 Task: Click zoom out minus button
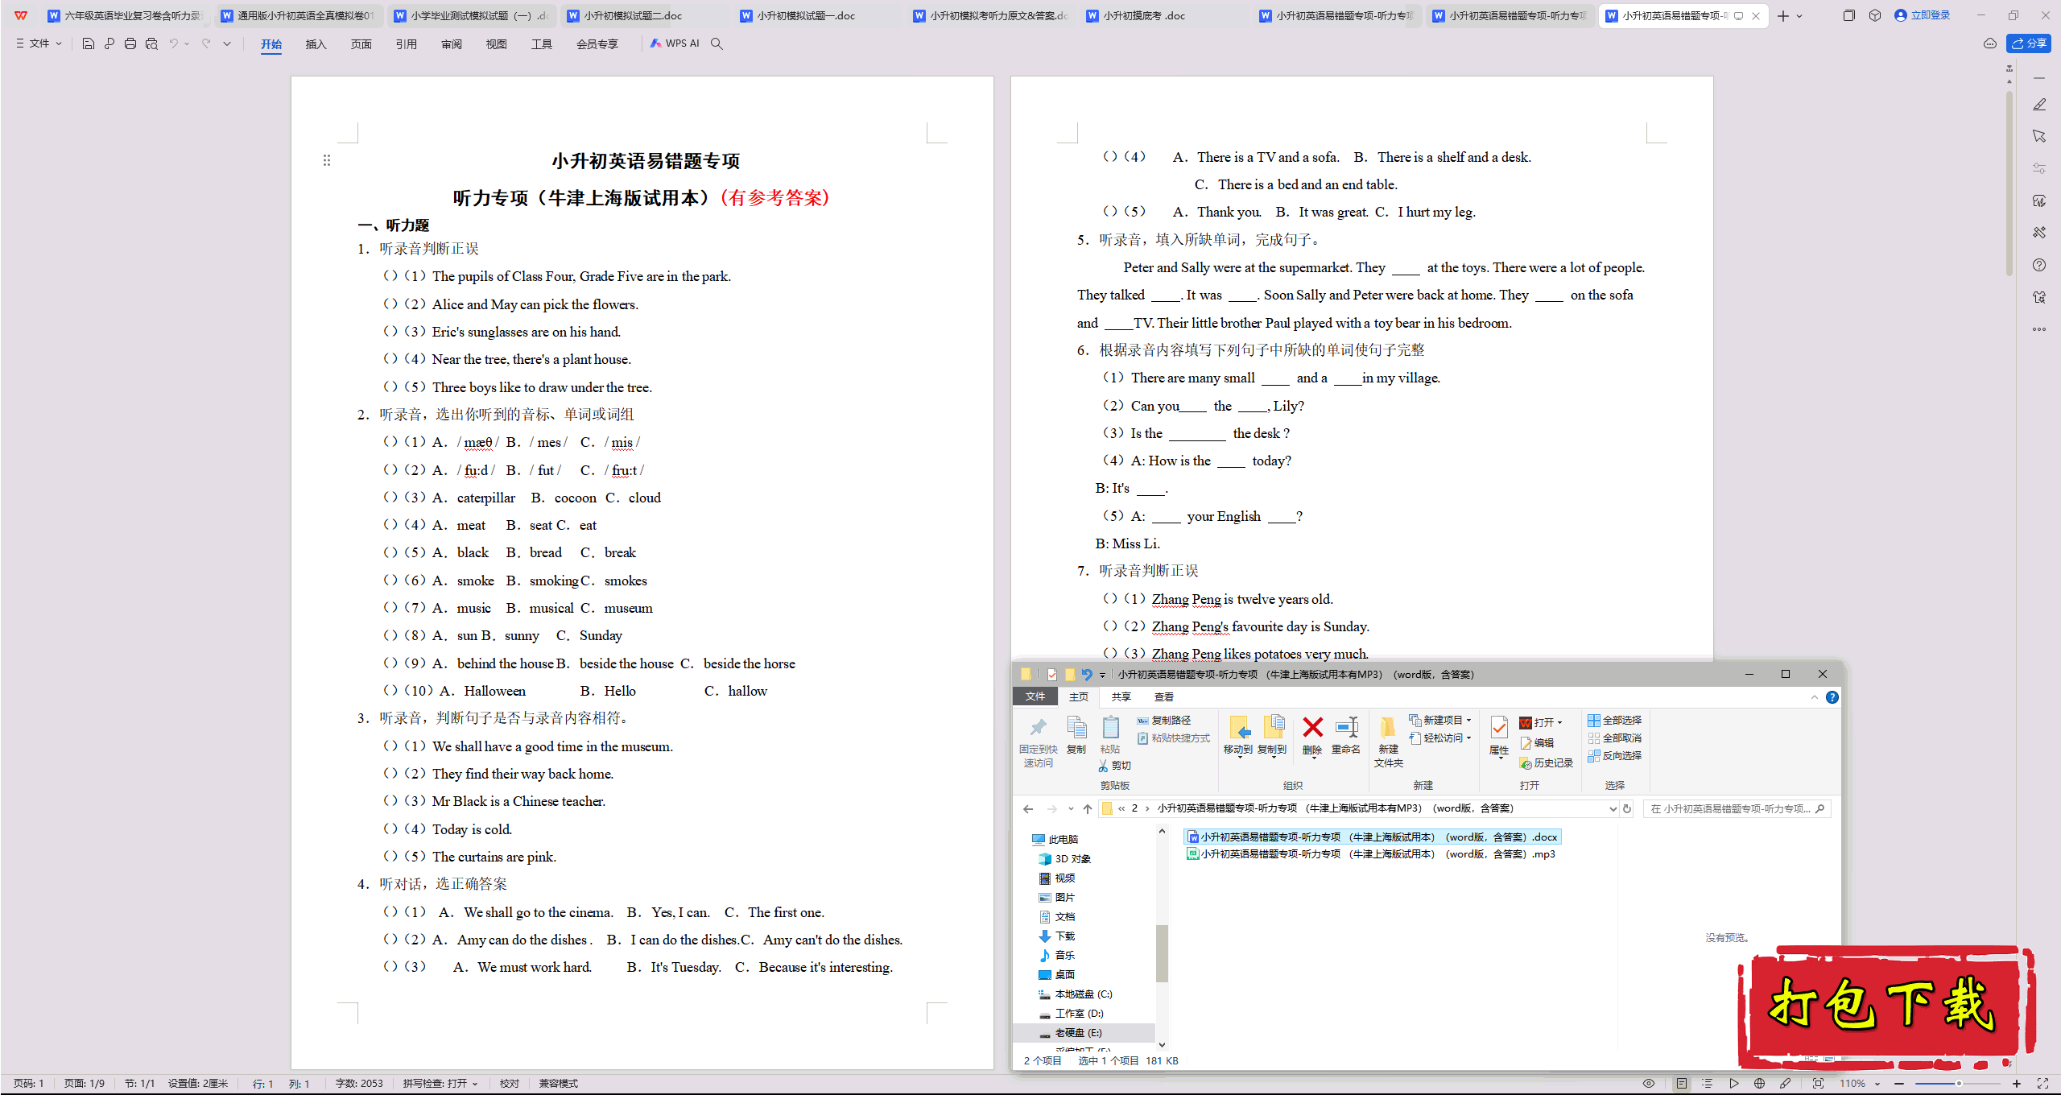(x=1899, y=1084)
